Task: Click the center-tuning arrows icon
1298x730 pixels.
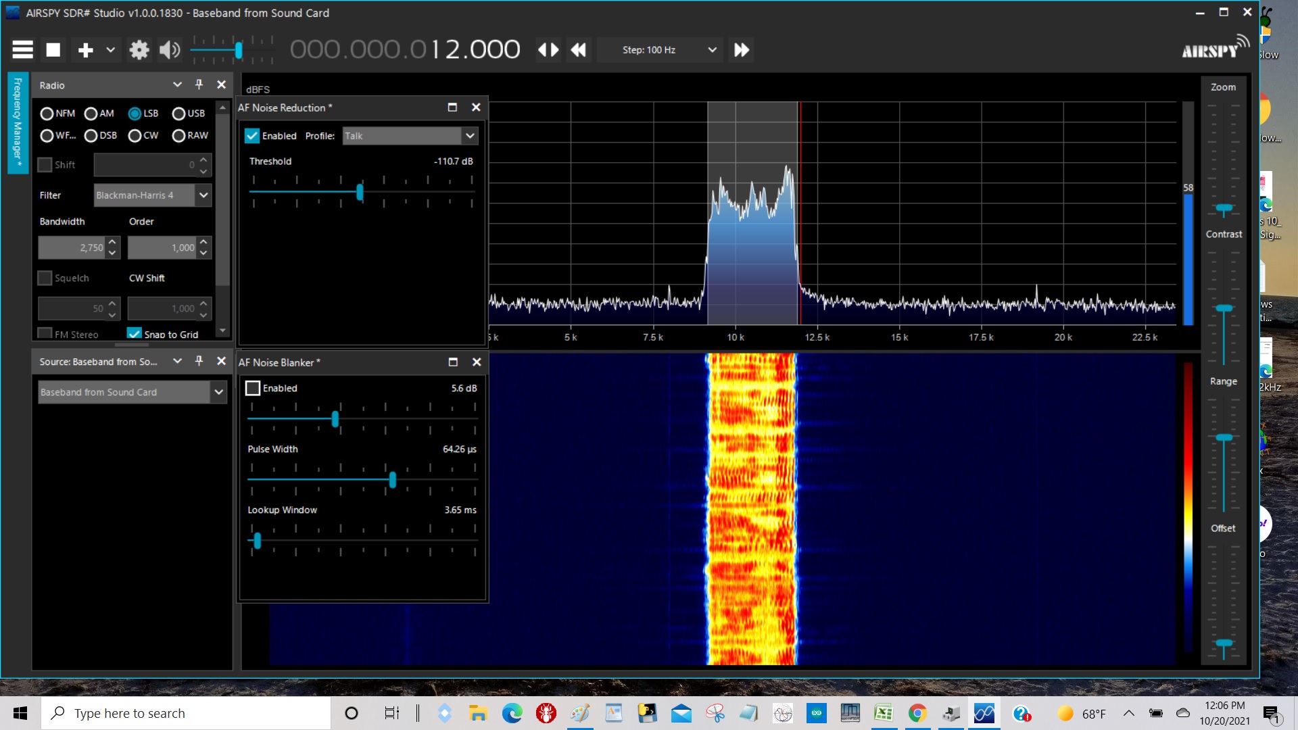Action: [x=548, y=49]
